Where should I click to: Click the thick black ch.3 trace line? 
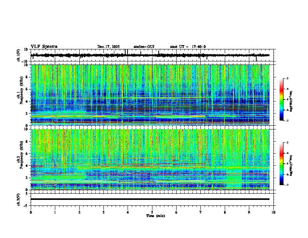pyautogui.click(x=150, y=199)
